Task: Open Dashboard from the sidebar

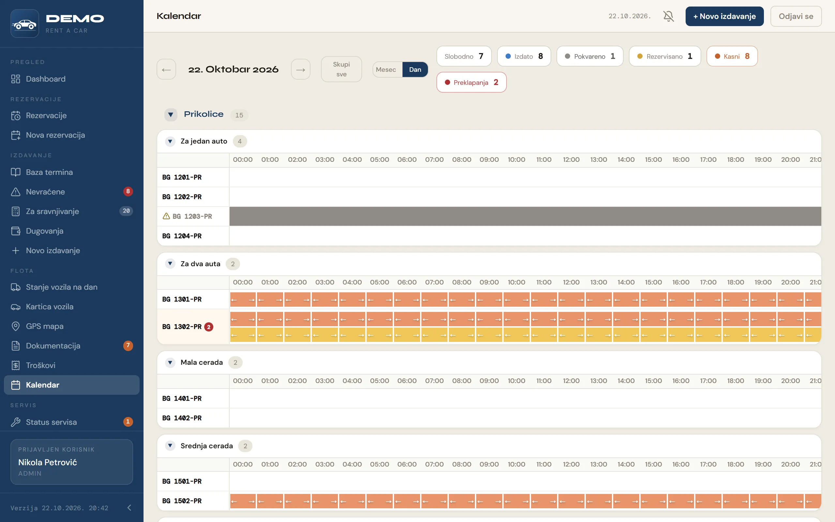Action: point(72,79)
